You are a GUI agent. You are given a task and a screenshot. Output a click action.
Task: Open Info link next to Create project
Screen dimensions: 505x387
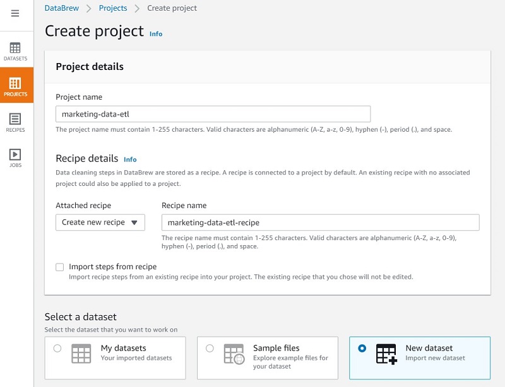pos(156,34)
